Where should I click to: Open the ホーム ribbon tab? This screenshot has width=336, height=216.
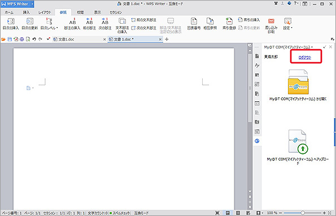9,12
